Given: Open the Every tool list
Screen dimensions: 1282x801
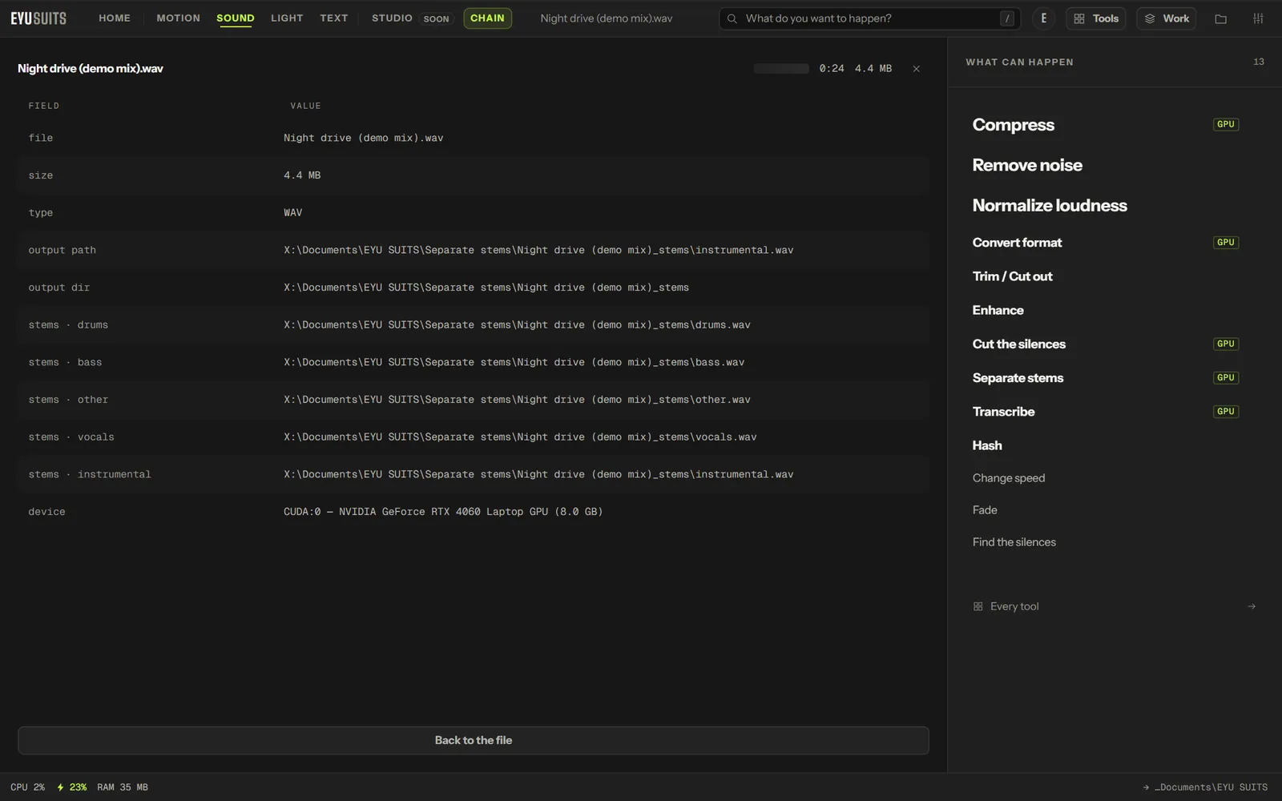Looking at the screenshot, I should point(1115,606).
